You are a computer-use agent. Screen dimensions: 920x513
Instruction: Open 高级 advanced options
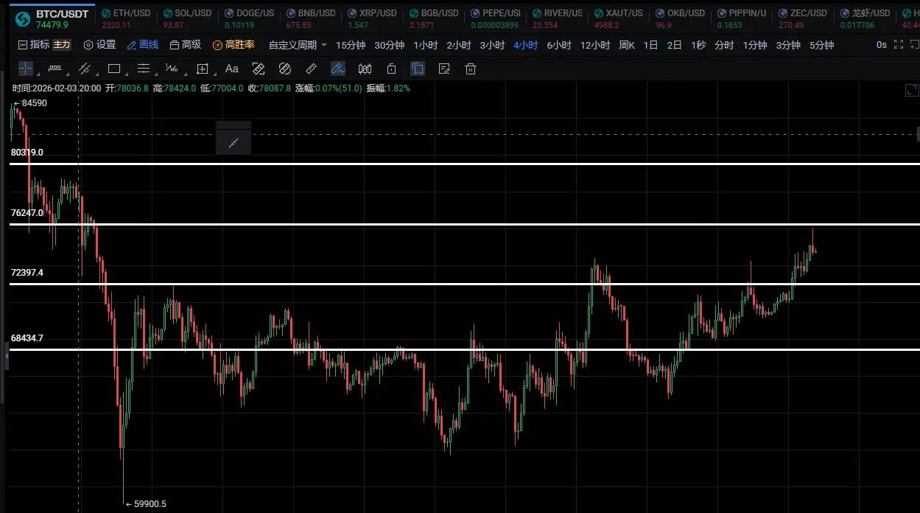185,45
